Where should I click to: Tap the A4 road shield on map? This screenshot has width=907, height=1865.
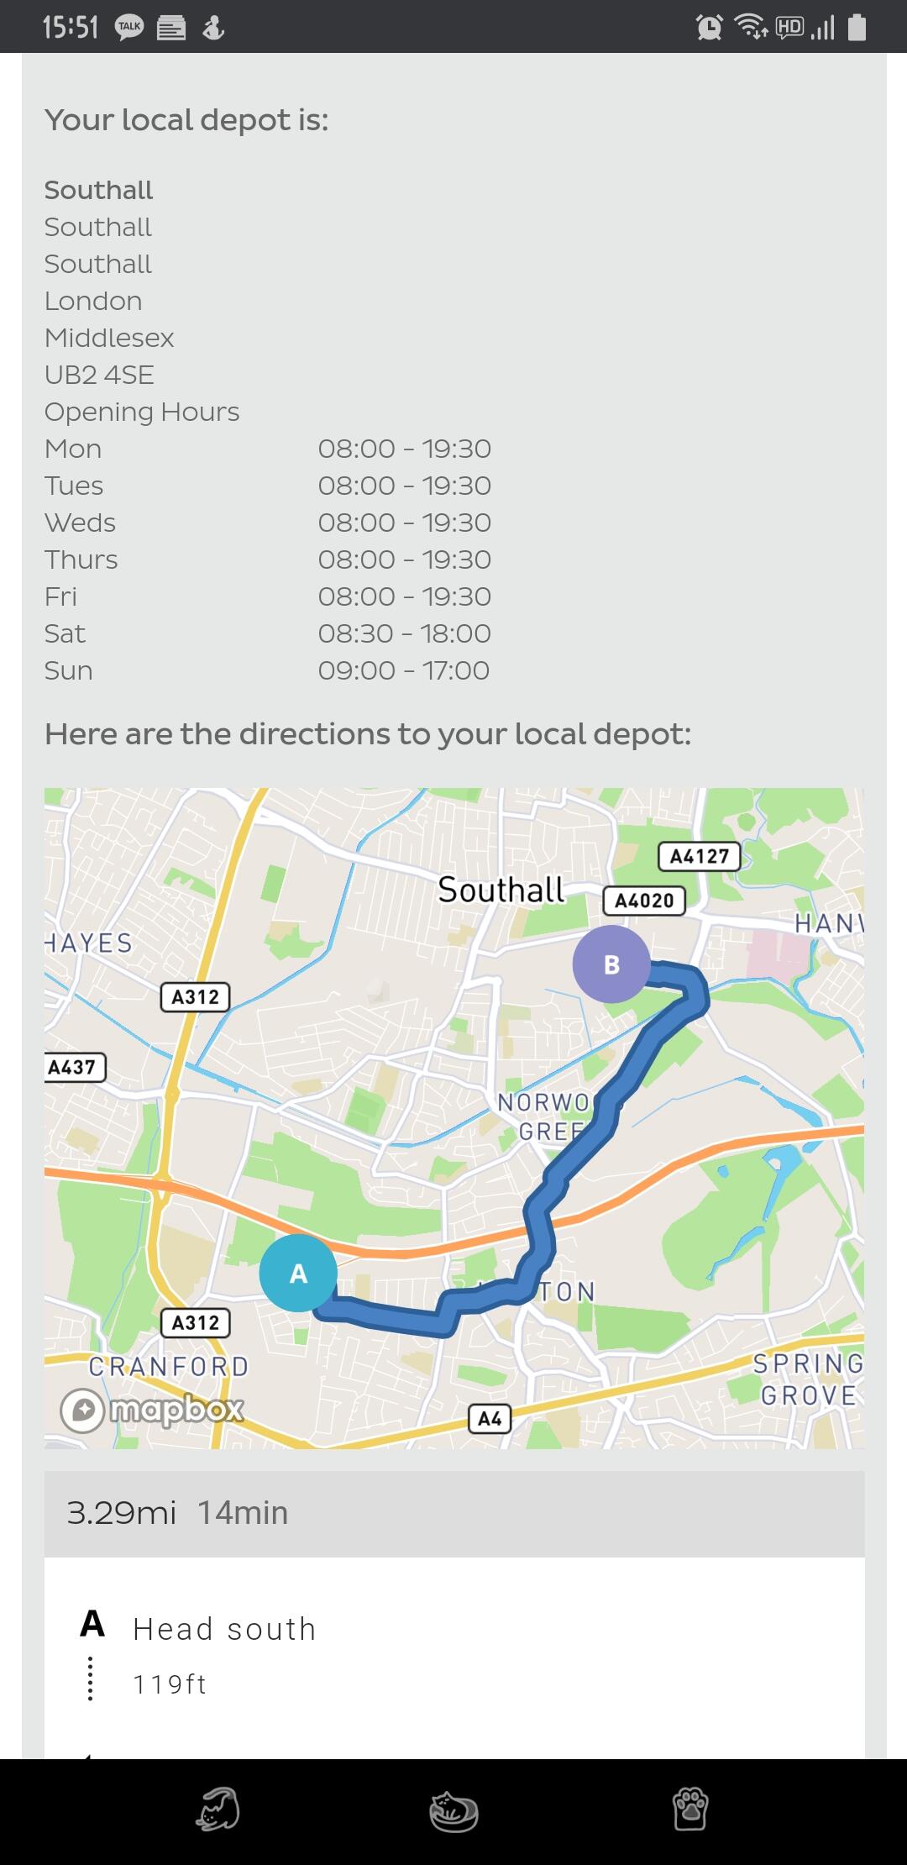point(490,1419)
